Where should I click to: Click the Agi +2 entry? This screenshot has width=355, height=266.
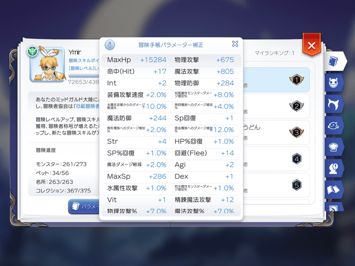point(204,165)
